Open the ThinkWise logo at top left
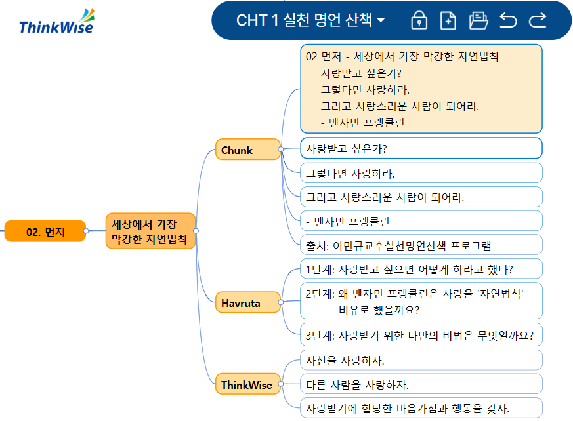 click(x=56, y=22)
